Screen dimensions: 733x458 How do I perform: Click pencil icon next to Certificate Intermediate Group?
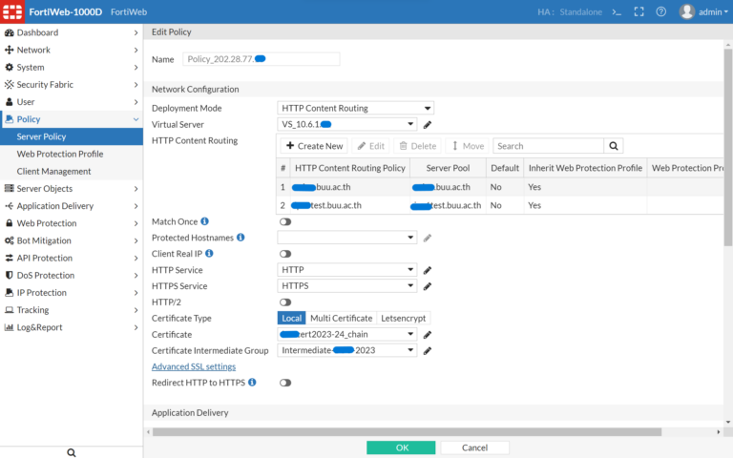coord(428,350)
